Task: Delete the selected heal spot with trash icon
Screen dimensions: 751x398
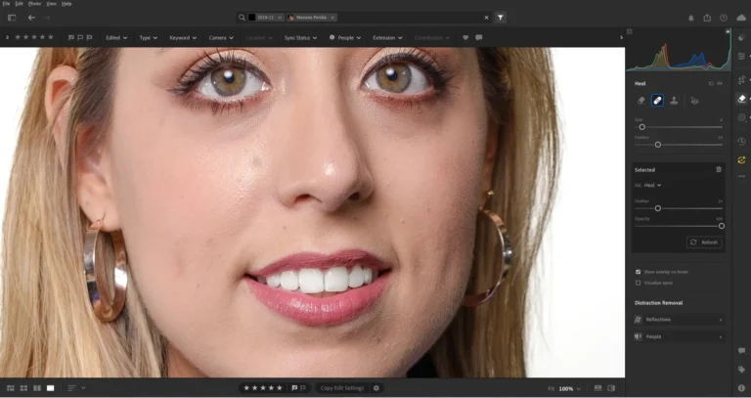Action: [x=719, y=169]
